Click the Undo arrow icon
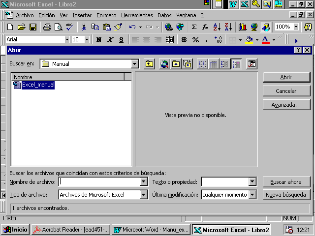The image size is (315, 236). point(132,27)
